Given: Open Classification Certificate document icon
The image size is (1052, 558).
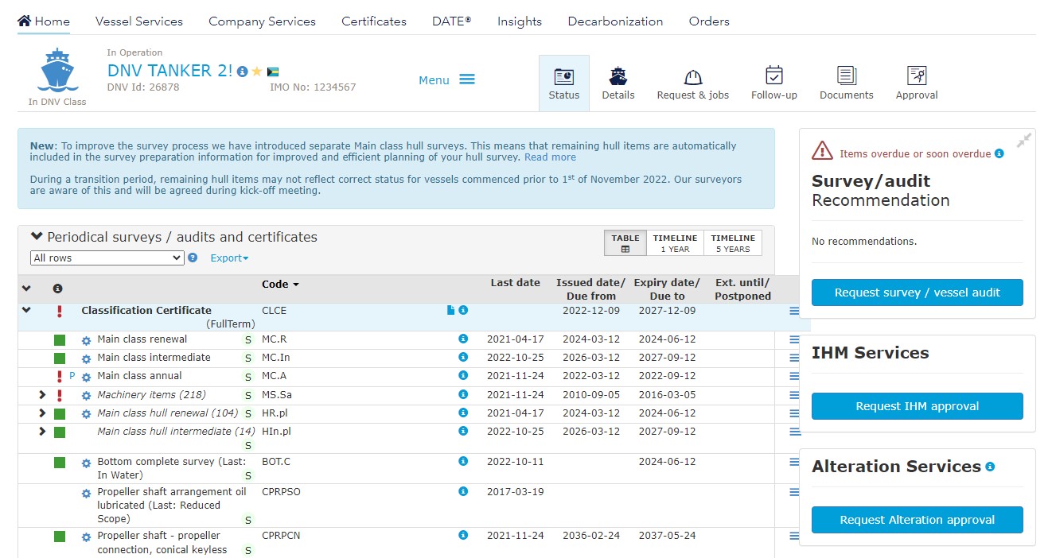Looking at the screenshot, I should [x=450, y=311].
